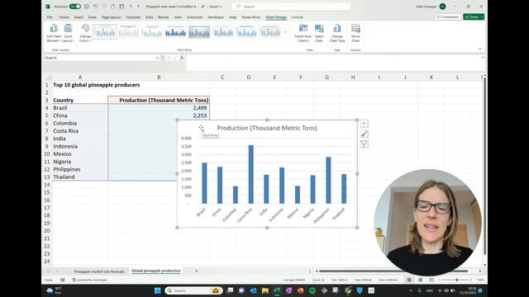Collapse the ribbon with the chevron
529x297 pixels.
coord(479,49)
